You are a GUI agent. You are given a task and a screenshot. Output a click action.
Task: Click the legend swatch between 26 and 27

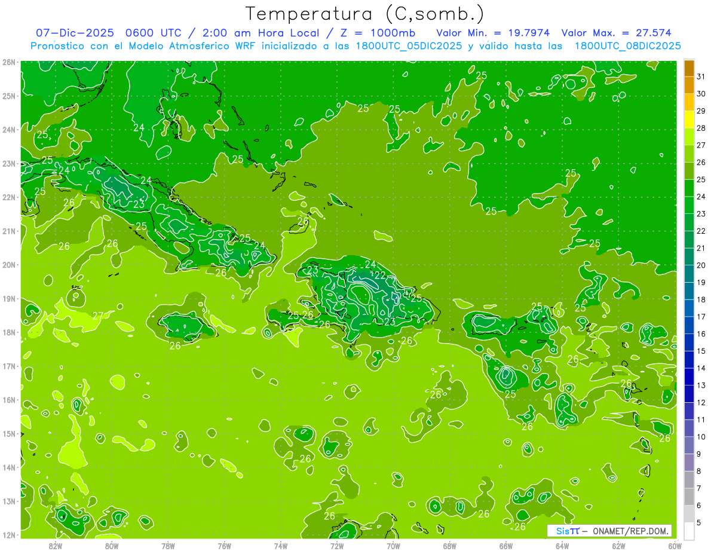point(689,154)
